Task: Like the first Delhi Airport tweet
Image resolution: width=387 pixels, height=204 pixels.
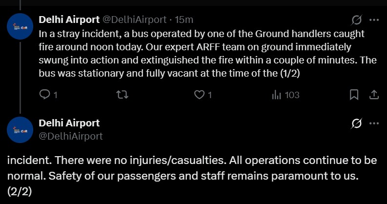Action: click(x=200, y=95)
